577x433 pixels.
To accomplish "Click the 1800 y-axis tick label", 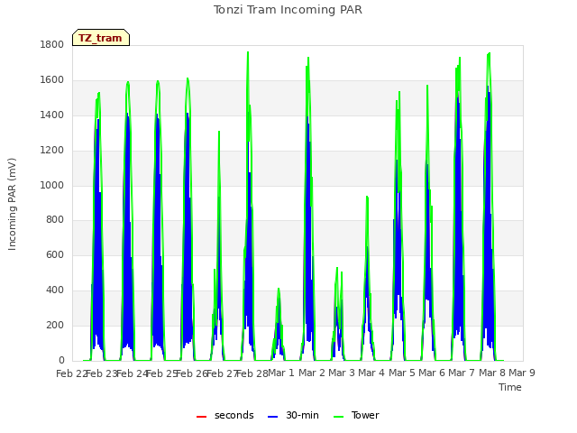I will tap(52, 45).
